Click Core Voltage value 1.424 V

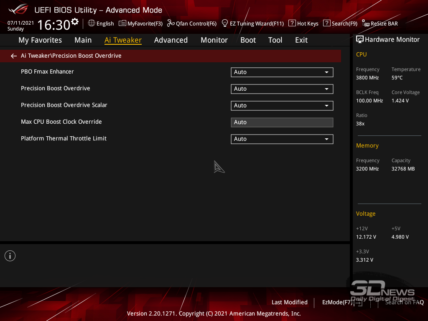coord(400,101)
